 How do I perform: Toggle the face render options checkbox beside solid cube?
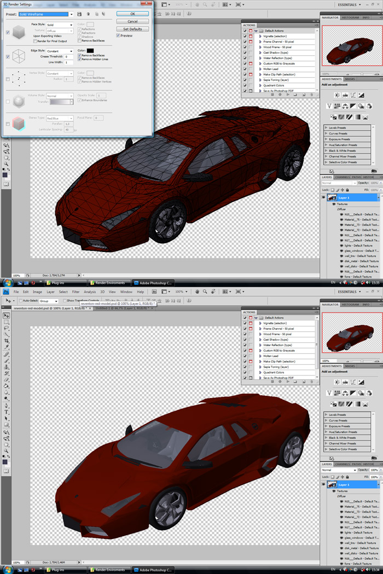8,32
